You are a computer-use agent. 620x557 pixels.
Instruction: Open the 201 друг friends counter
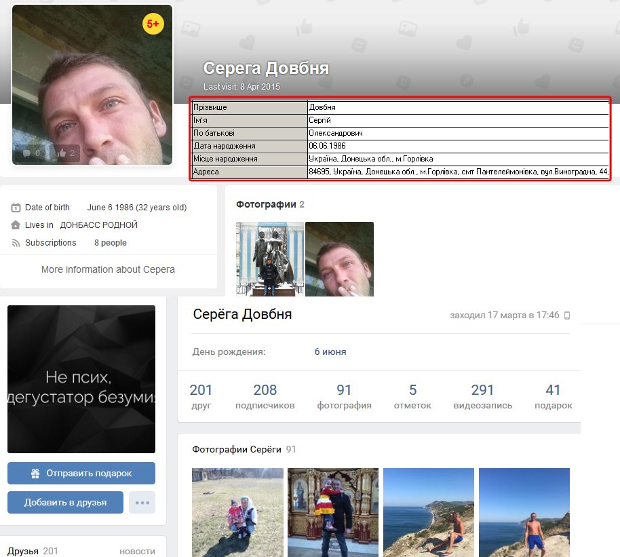[x=201, y=396]
